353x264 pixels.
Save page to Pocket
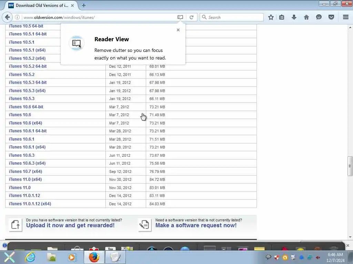[x=331, y=17]
